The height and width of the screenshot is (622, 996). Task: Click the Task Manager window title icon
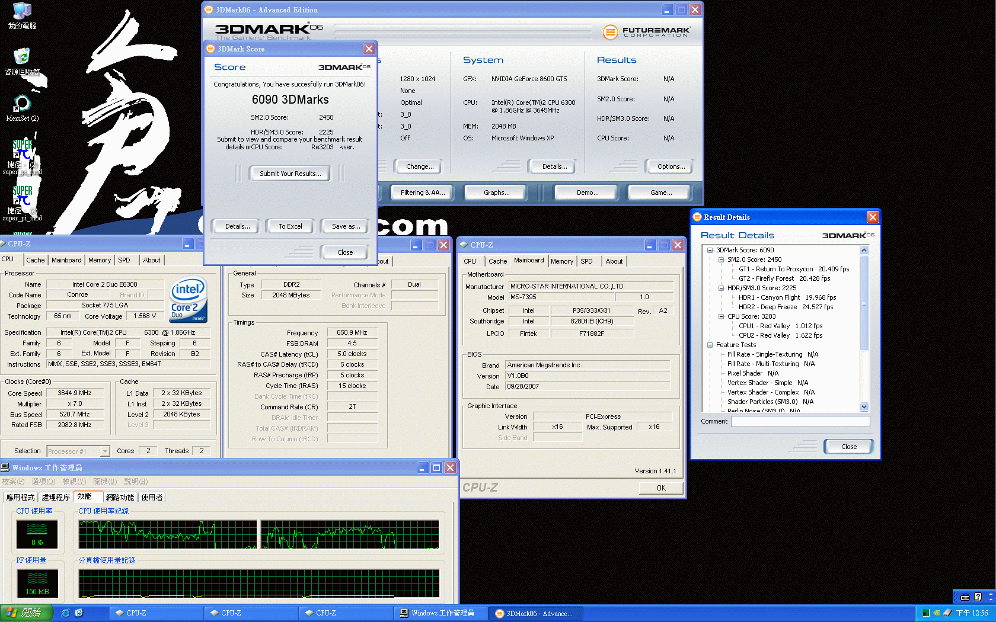tap(5, 467)
